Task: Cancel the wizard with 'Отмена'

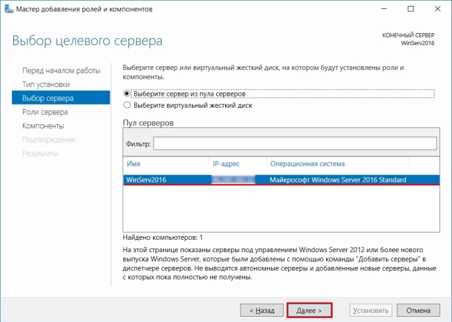Action: 418,310
